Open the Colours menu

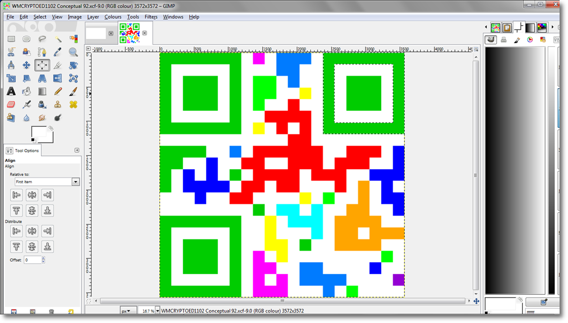pyautogui.click(x=113, y=17)
